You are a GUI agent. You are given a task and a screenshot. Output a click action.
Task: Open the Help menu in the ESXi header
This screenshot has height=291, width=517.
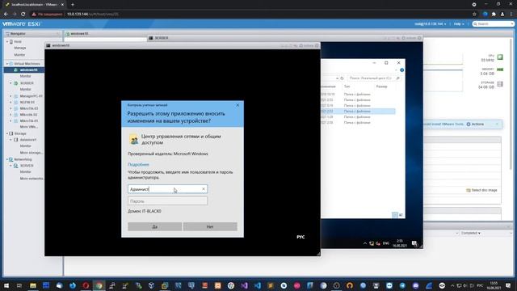[459, 24]
